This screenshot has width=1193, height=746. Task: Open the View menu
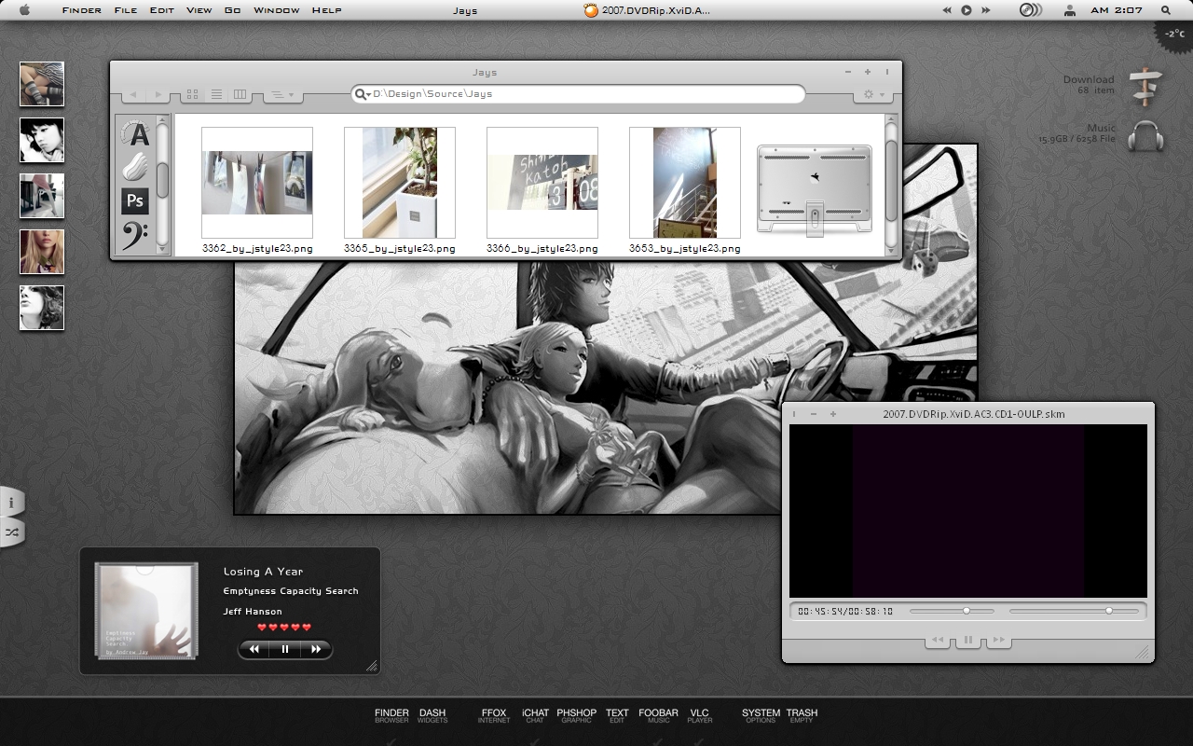[x=199, y=10]
